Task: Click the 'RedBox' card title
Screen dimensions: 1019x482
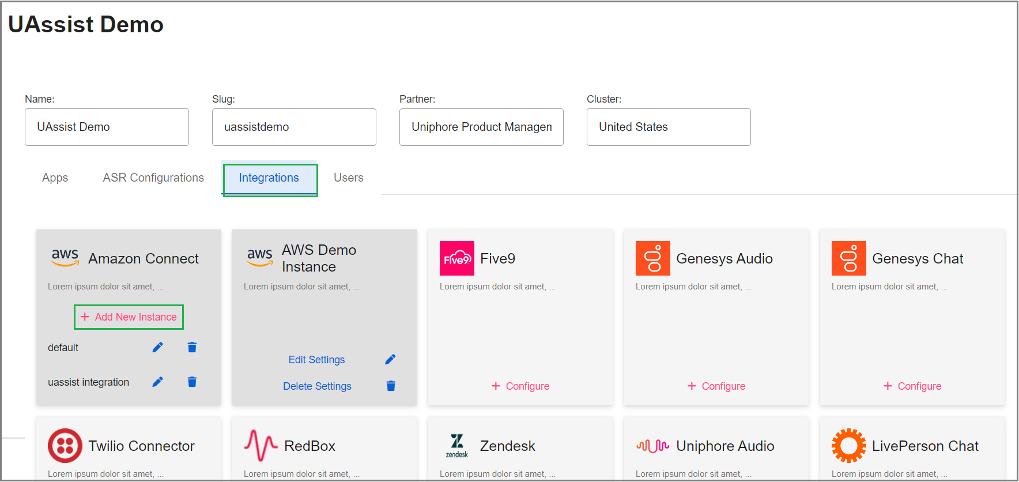Action: pyautogui.click(x=310, y=446)
